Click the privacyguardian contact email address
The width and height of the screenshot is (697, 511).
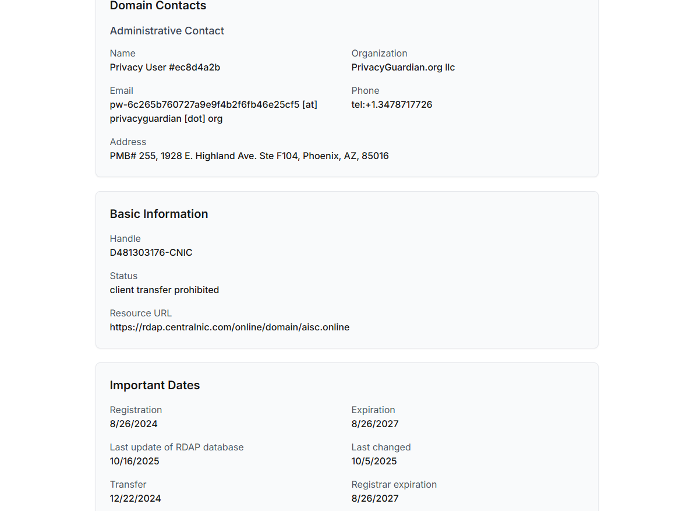click(x=213, y=111)
